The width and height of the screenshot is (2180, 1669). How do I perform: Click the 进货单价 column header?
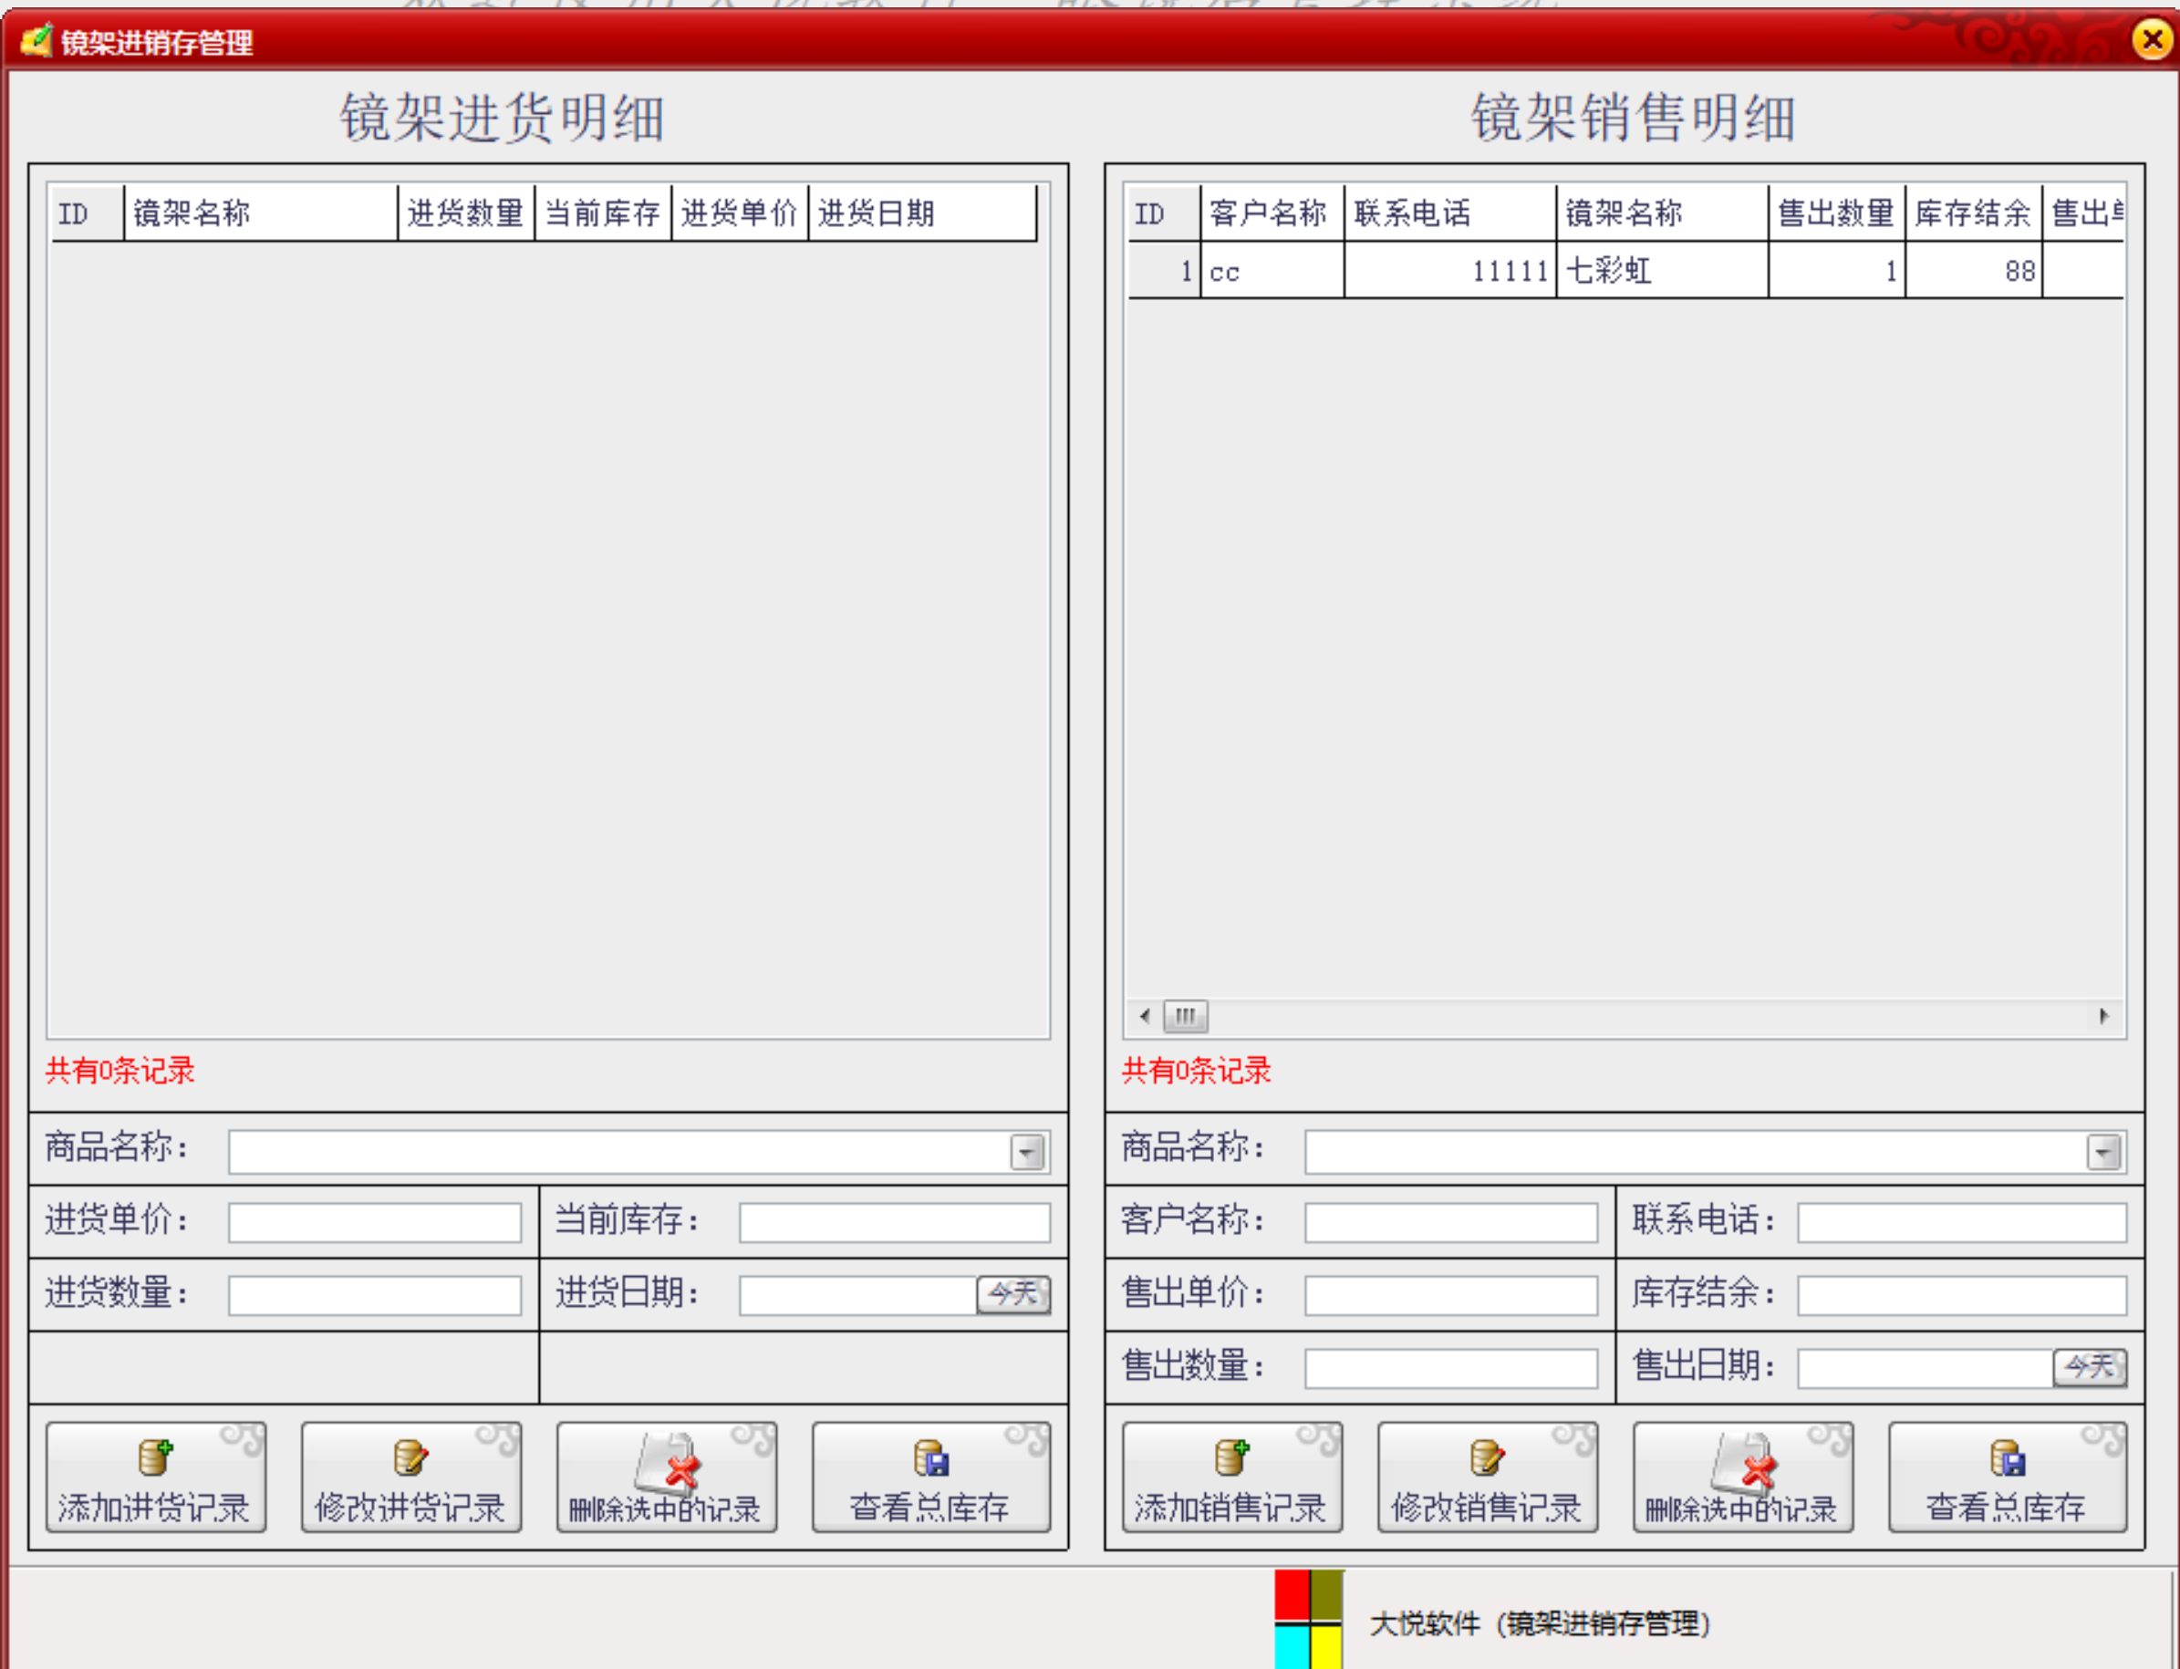741,213
